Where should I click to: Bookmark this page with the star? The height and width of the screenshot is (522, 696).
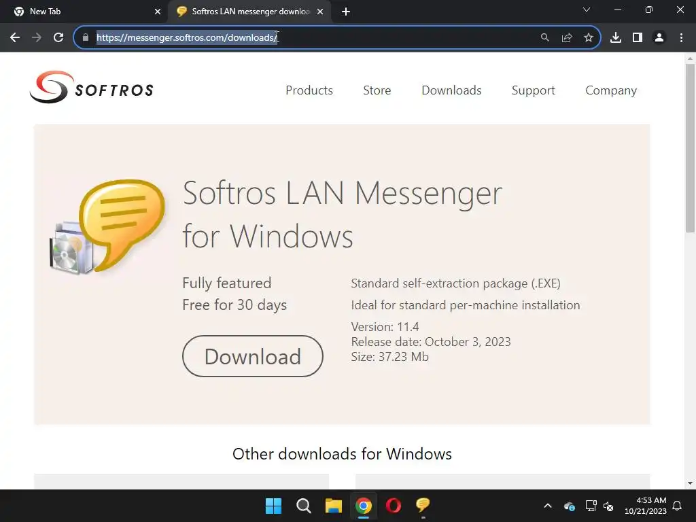pyautogui.click(x=589, y=38)
